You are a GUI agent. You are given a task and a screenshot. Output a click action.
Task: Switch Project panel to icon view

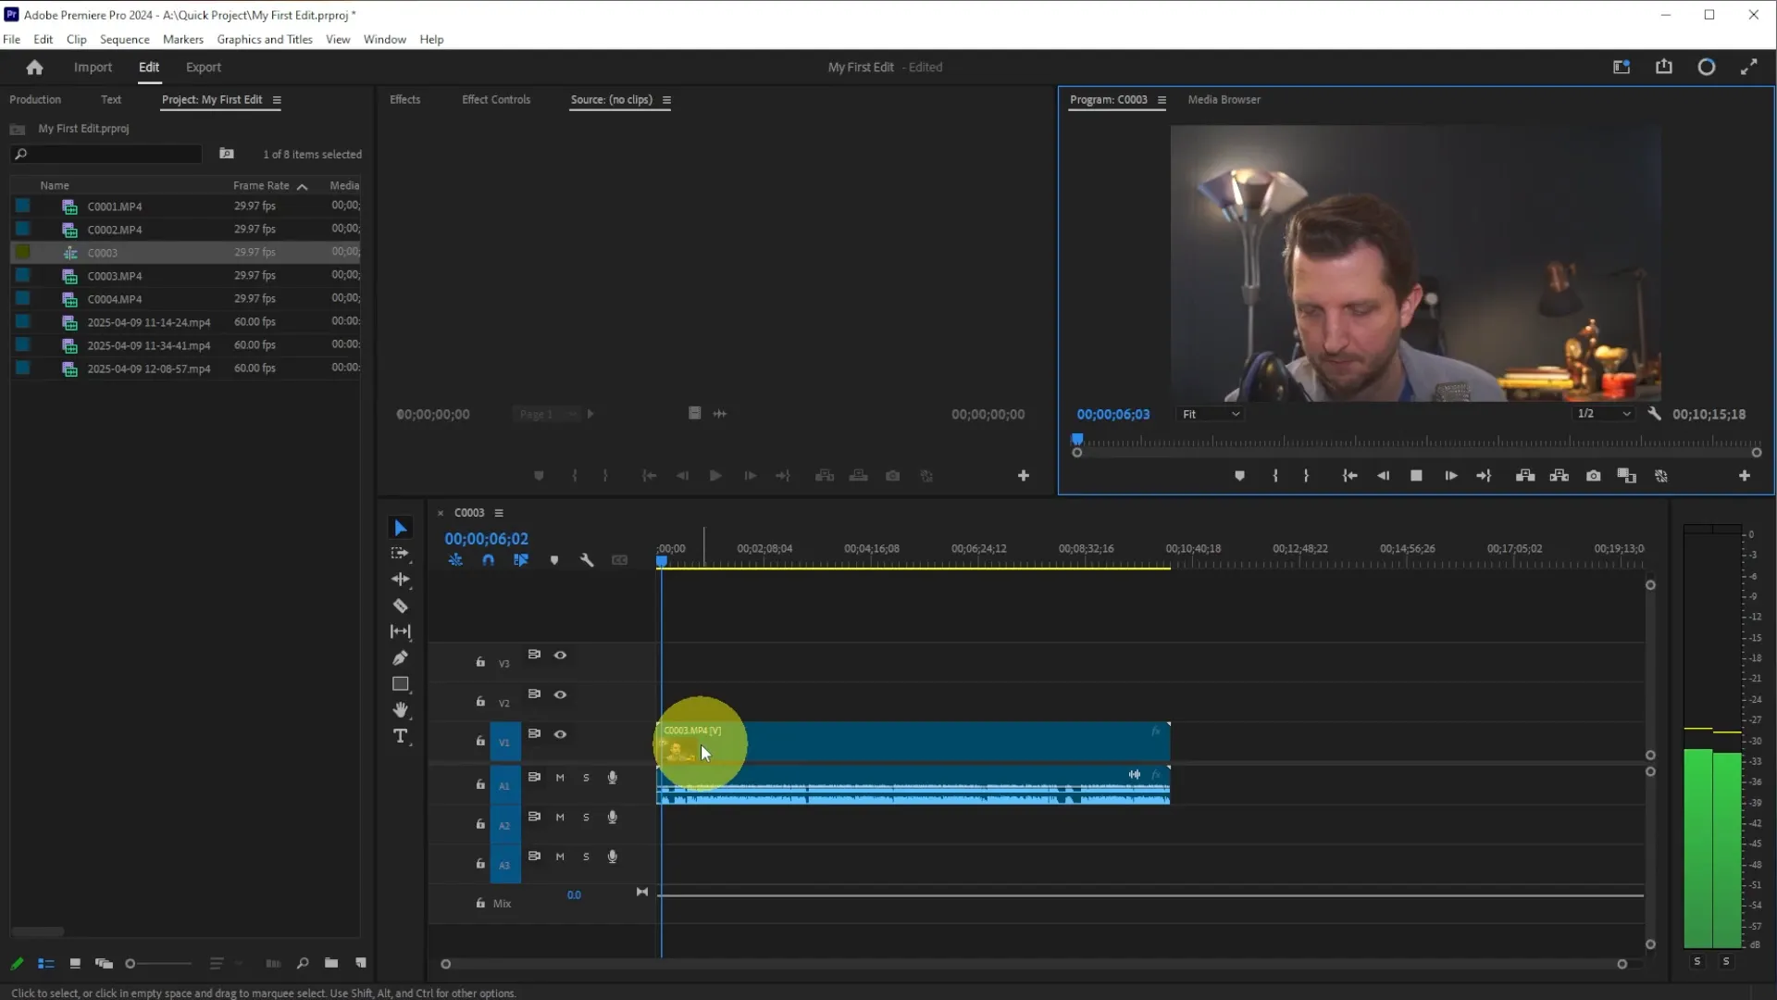coord(75,963)
